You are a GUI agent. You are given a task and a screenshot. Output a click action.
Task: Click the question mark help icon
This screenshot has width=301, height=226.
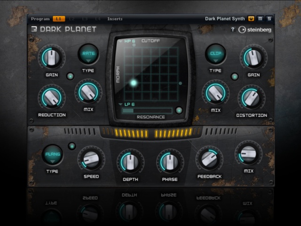coord(233,29)
